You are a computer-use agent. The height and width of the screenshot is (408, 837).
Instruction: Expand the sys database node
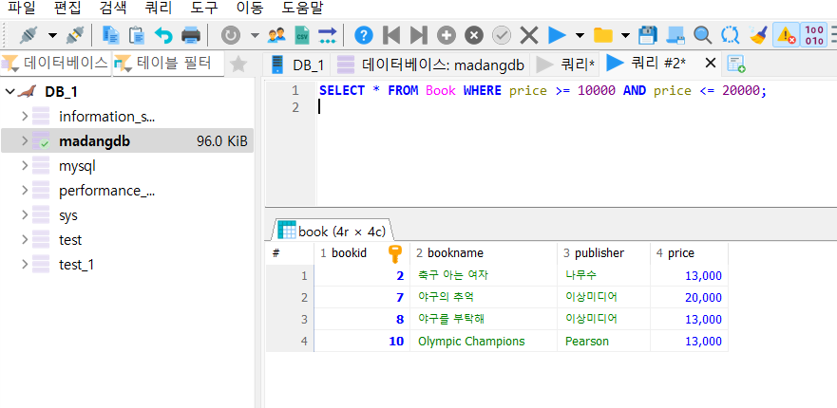coord(24,215)
